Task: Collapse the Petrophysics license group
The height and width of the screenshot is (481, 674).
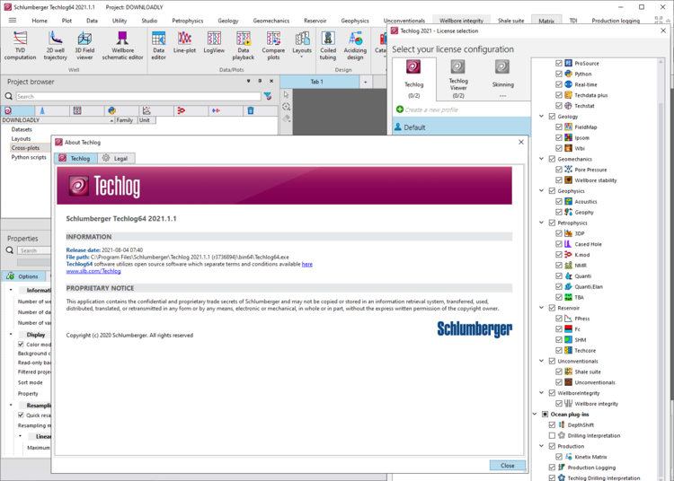Action: [541, 223]
